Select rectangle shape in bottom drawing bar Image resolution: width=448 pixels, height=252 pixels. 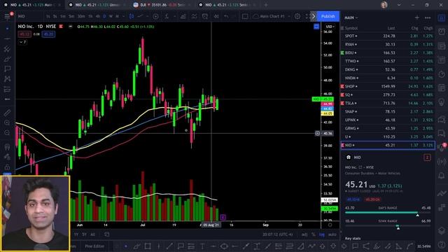click(148, 246)
